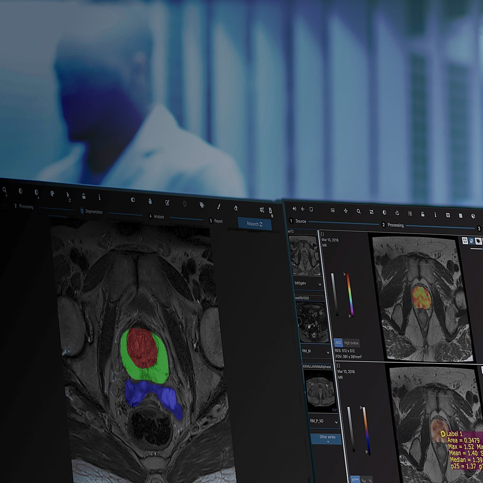Open the RM_M series dropdown
This screenshot has width=483, height=483.
coord(316,351)
